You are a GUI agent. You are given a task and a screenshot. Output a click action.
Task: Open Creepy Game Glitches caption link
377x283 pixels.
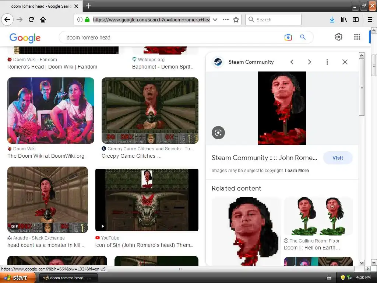tap(131, 156)
